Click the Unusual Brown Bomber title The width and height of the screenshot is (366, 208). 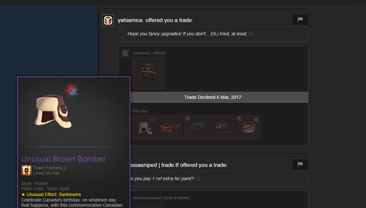63,159
